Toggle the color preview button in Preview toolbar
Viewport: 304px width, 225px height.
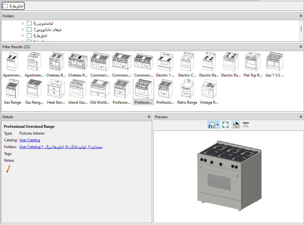236,125
